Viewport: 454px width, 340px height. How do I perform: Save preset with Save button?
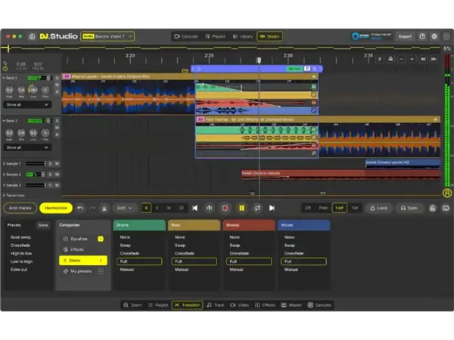(x=43, y=225)
